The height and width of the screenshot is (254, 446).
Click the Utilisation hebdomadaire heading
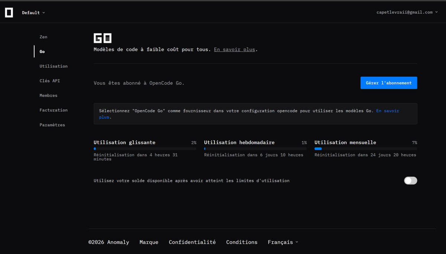(239, 143)
